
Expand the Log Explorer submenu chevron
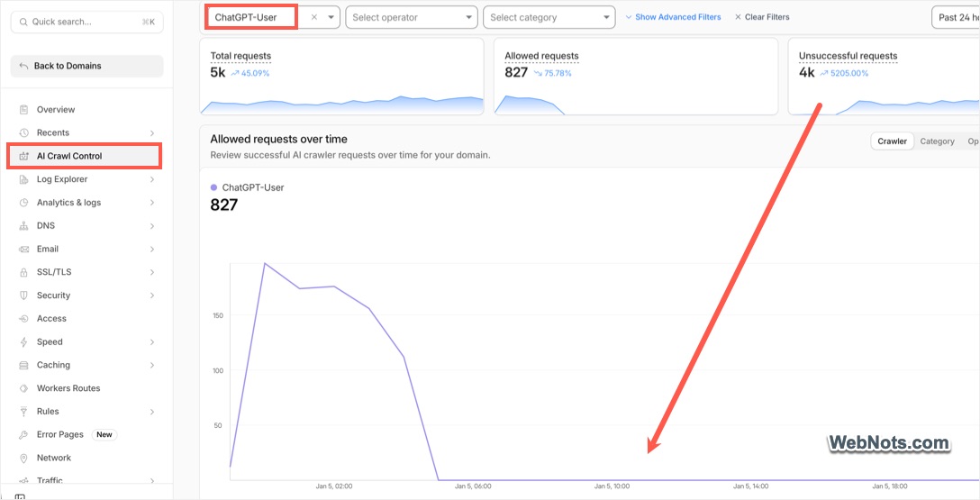[x=152, y=179]
